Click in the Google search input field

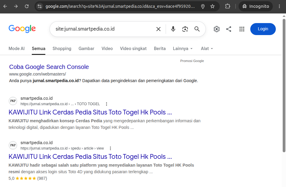(x=104, y=29)
